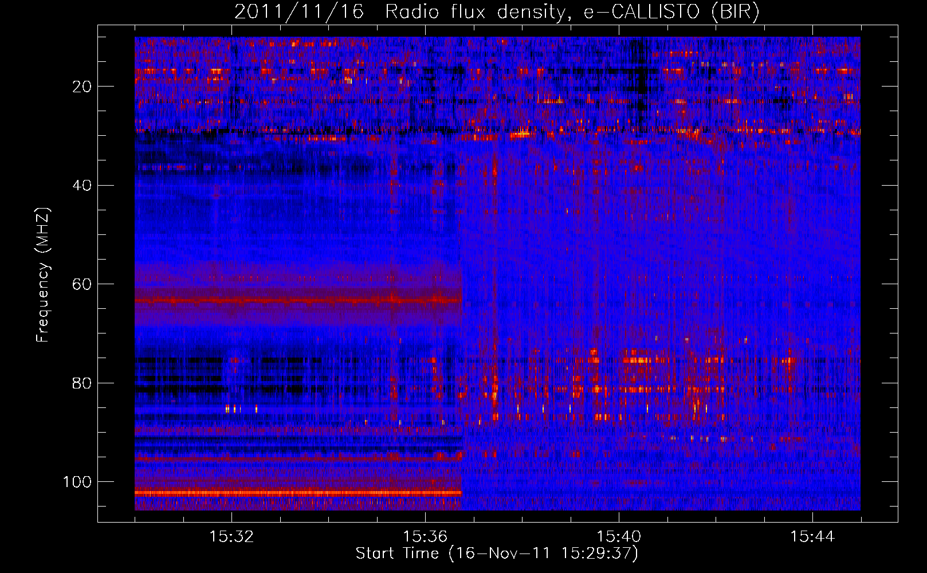Viewport: 927px width, 573px height.
Task: Click the 15:40 time tick label
Action: tap(619, 537)
